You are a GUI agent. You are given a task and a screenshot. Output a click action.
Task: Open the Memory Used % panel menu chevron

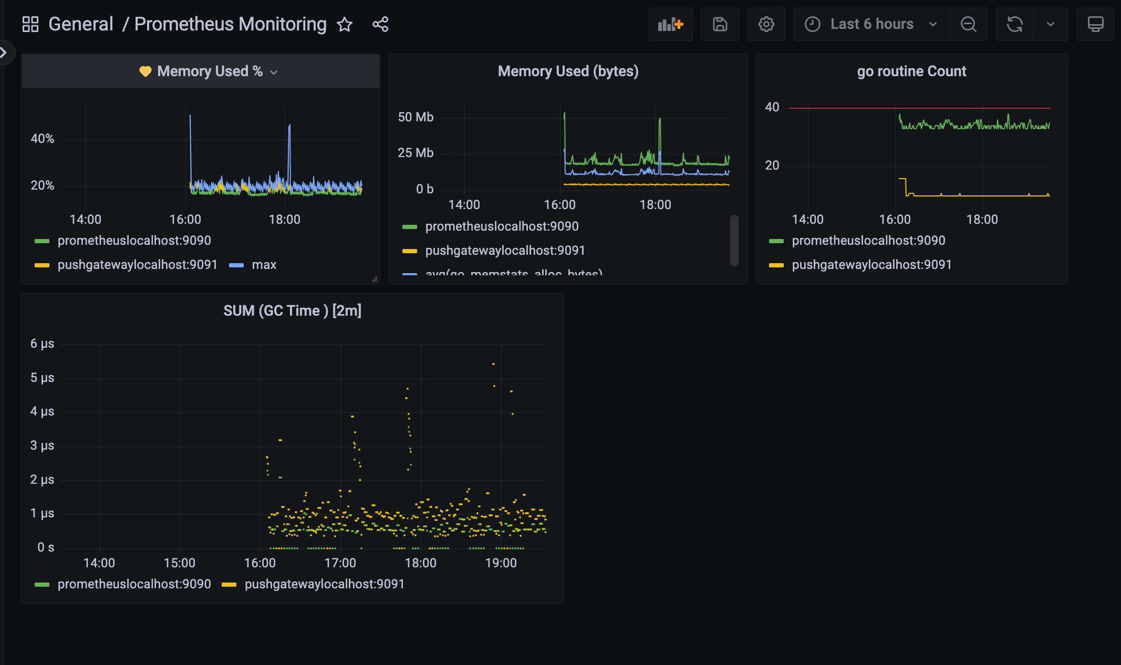coord(274,72)
